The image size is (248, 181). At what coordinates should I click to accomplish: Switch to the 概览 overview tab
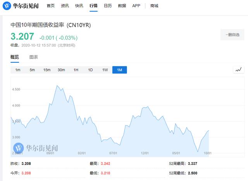point(15,57)
